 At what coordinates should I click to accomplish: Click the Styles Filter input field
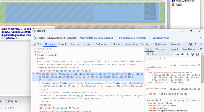(160, 54)
